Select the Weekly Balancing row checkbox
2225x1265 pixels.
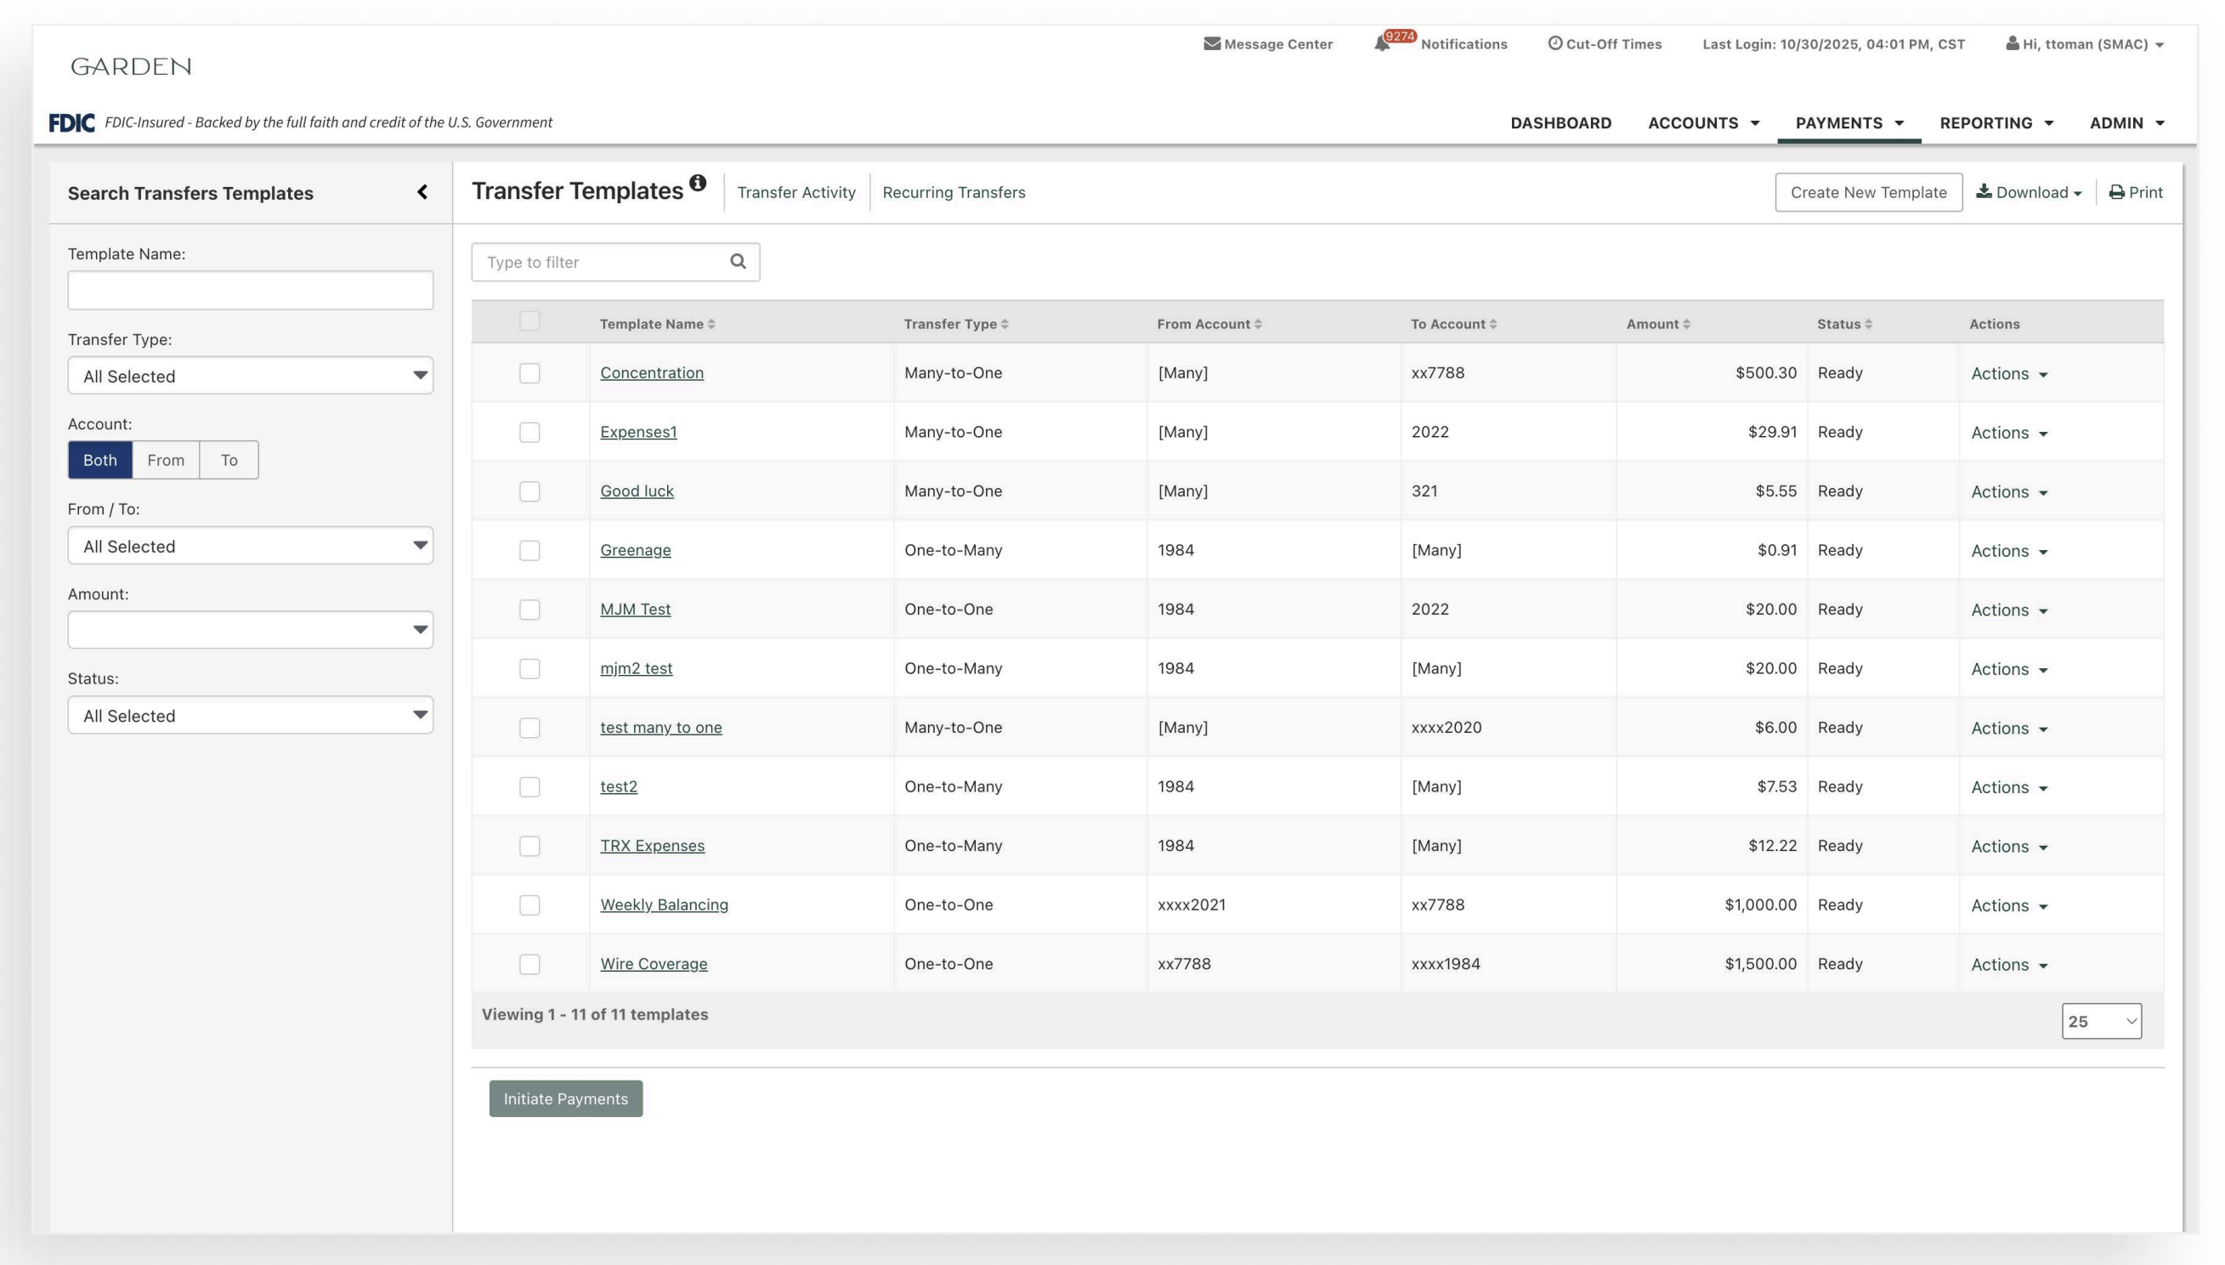[529, 905]
